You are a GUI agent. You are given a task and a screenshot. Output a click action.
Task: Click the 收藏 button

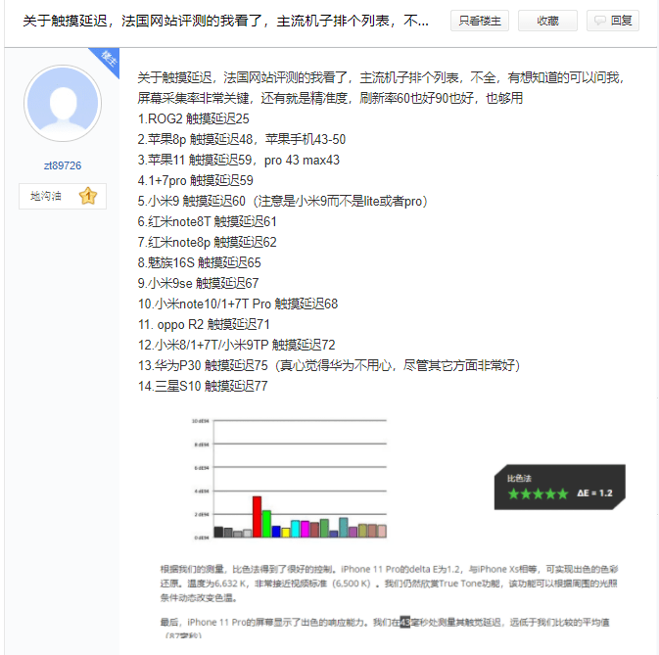[547, 21]
